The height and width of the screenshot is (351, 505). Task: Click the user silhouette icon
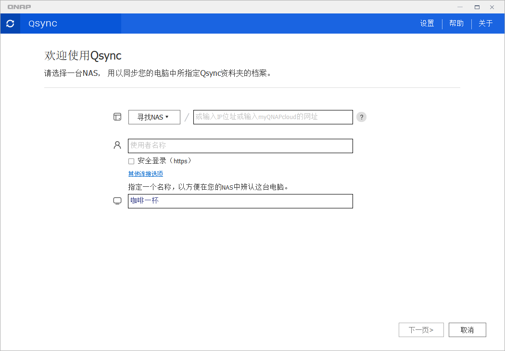[117, 145]
